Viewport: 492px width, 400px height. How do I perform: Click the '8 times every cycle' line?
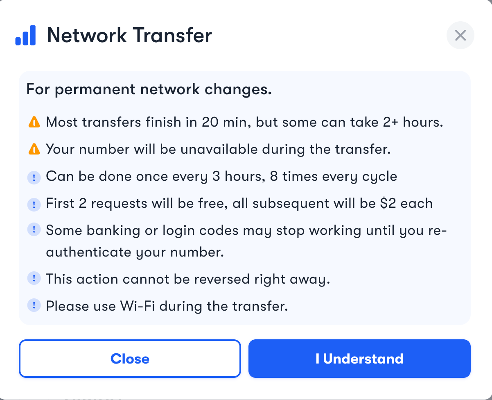coord(221,177)
